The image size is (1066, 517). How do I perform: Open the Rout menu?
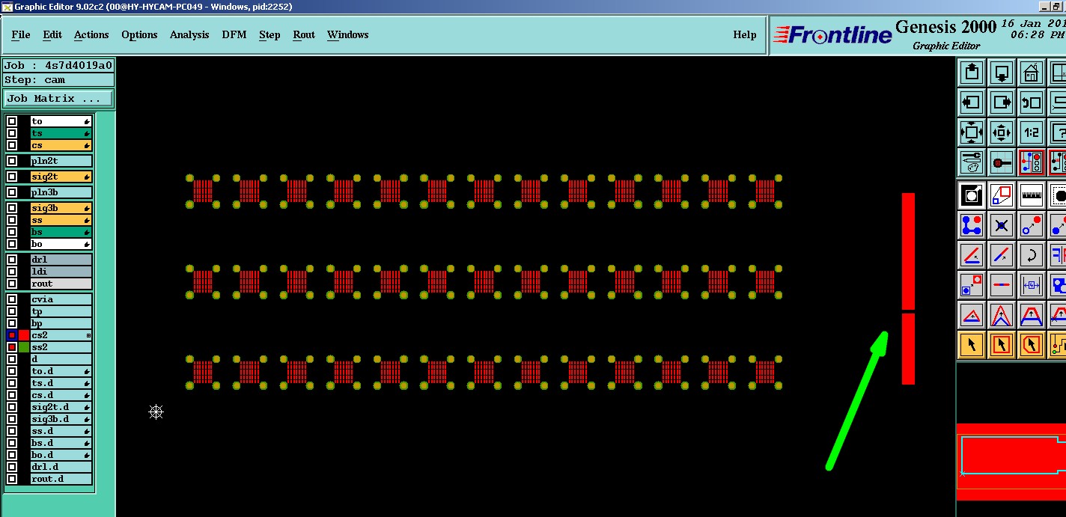tap(304, 34)
